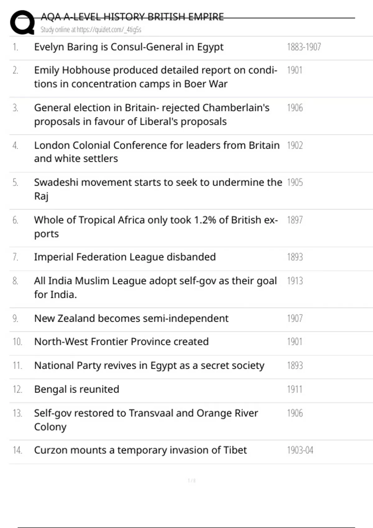The width and height of the screenshot is (373, 528).
Task: Select the Self-gov restored to Transvaal term
Action: point(146,420)
